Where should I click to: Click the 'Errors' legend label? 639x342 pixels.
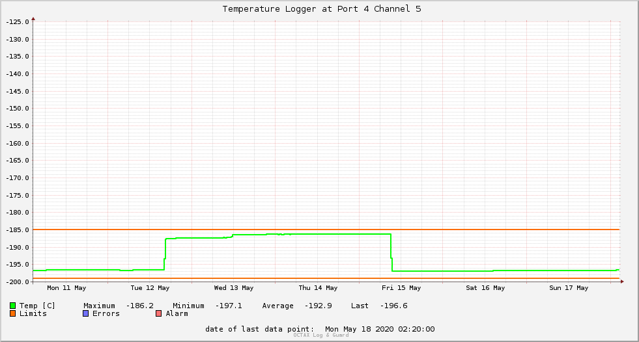coord(106,313)
